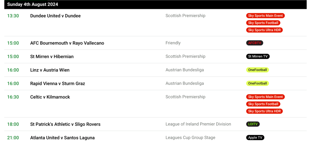Click Sky Sports Main Event for Dundee United match
Image resolution: width=311 pixels, height=144 pixels.
[265, 16]
